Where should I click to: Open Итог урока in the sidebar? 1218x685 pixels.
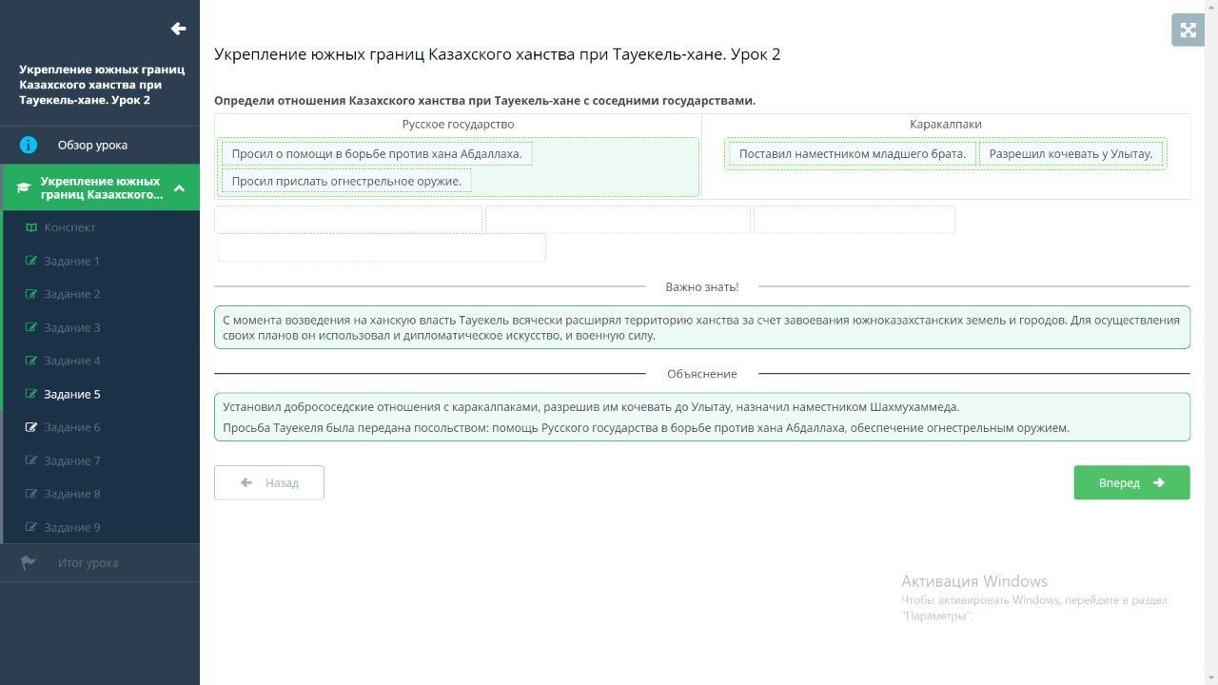tap(100, 562)
